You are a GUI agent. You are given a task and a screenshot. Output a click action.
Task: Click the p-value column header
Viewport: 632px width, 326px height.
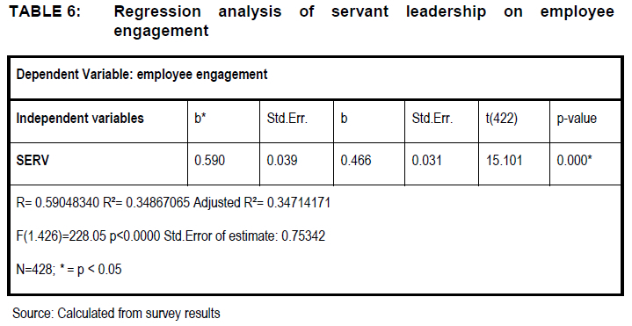[577, 119]
